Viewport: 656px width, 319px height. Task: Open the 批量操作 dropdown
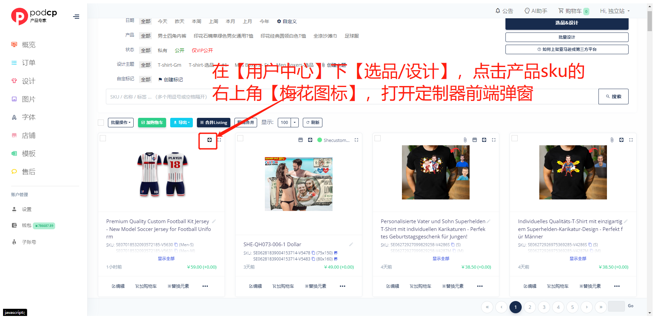121,123
